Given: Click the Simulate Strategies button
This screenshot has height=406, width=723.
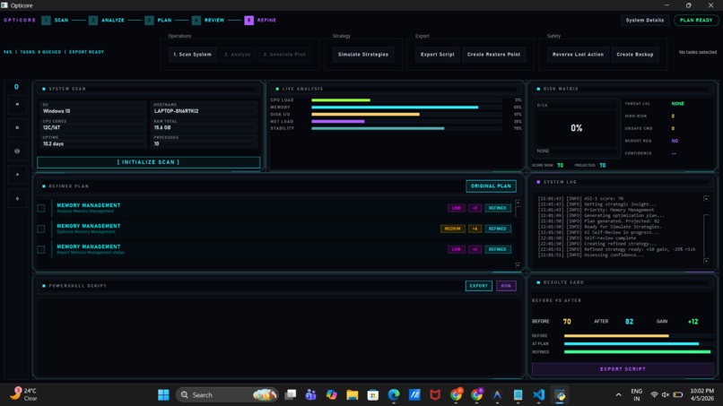Looking at the screenshot, I should [x=363, y=55].
